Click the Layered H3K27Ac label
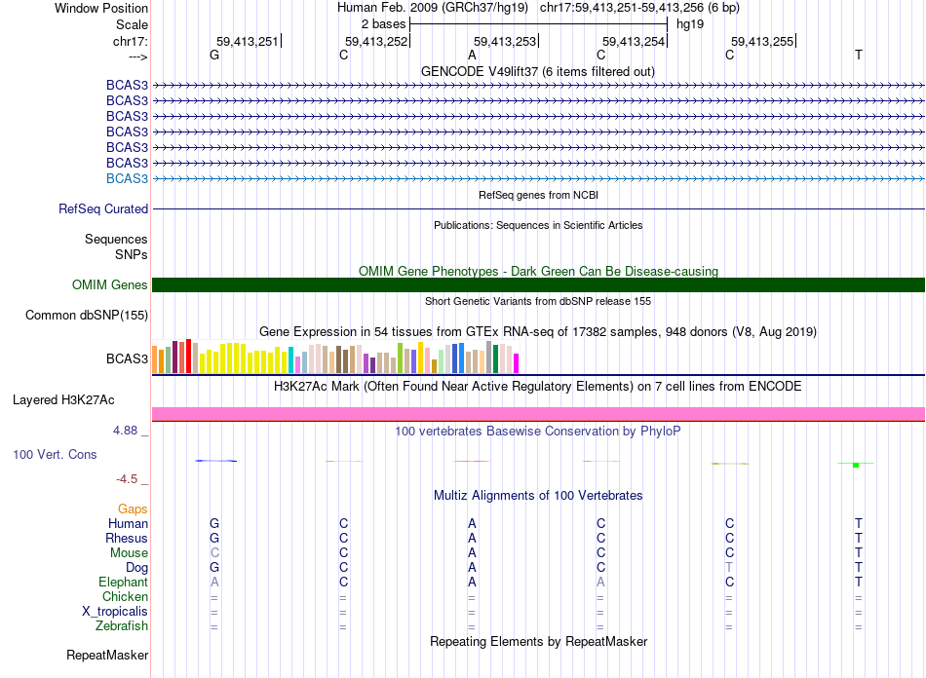Viewport: 926px width, 678px height. (x=63, y=400)
